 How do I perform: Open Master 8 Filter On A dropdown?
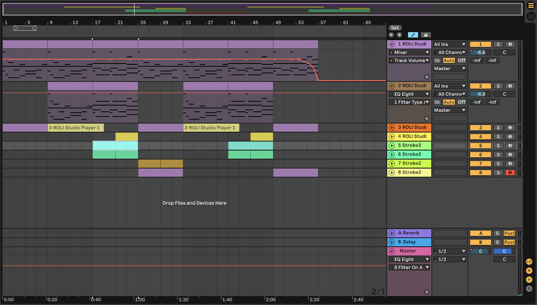coord(409,267)
